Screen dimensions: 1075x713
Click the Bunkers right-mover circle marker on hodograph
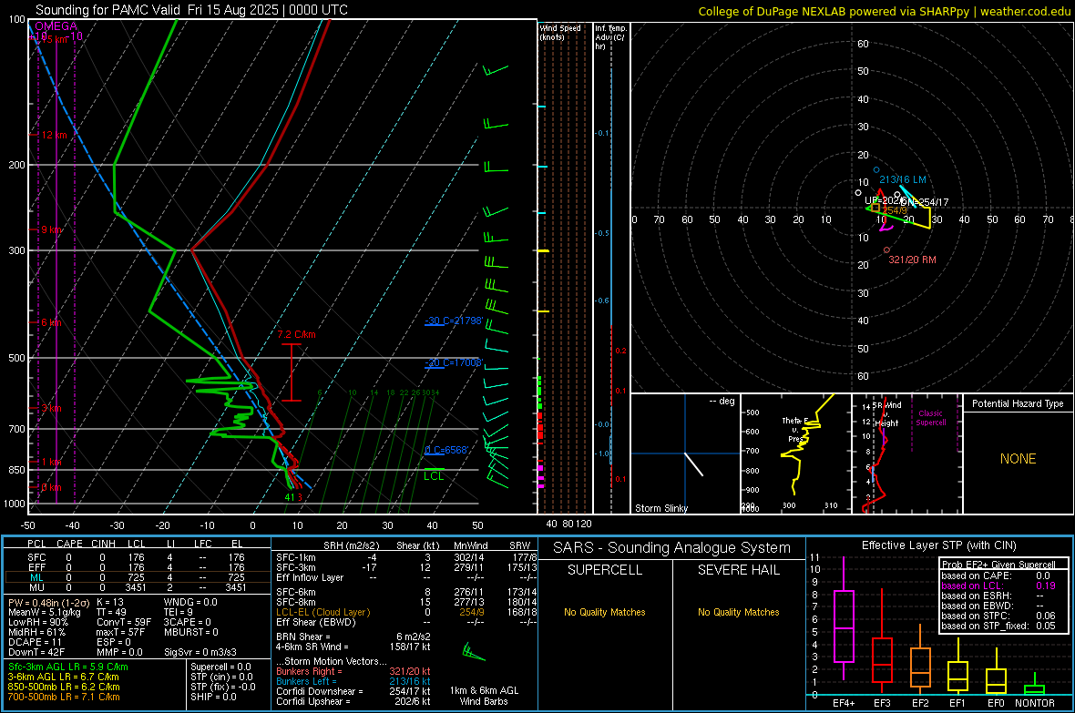click(886, 250)
